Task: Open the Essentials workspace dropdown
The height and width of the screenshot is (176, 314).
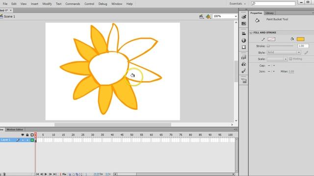Action: coord(237,3)
